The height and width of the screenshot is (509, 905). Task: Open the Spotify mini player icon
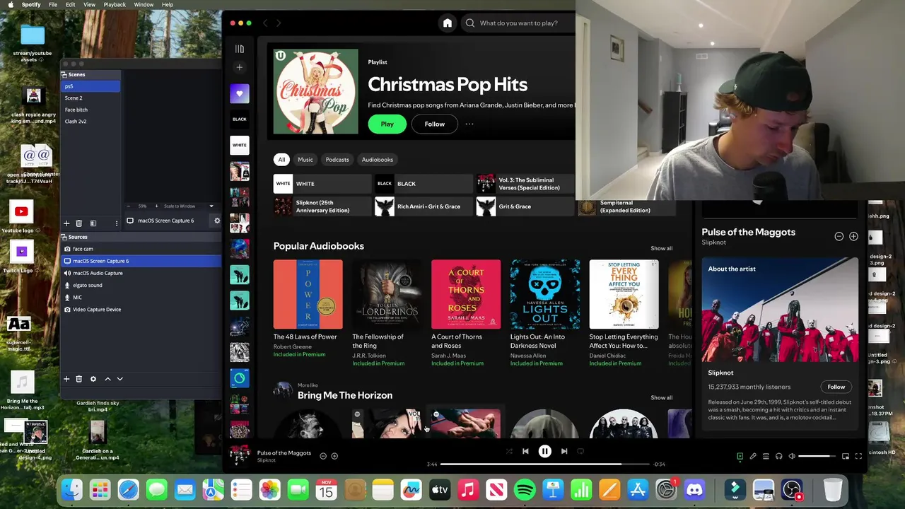tap(845, 456)
